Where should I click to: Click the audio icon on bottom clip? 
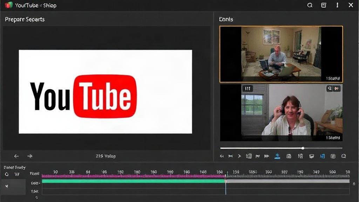tap(336, 88)
